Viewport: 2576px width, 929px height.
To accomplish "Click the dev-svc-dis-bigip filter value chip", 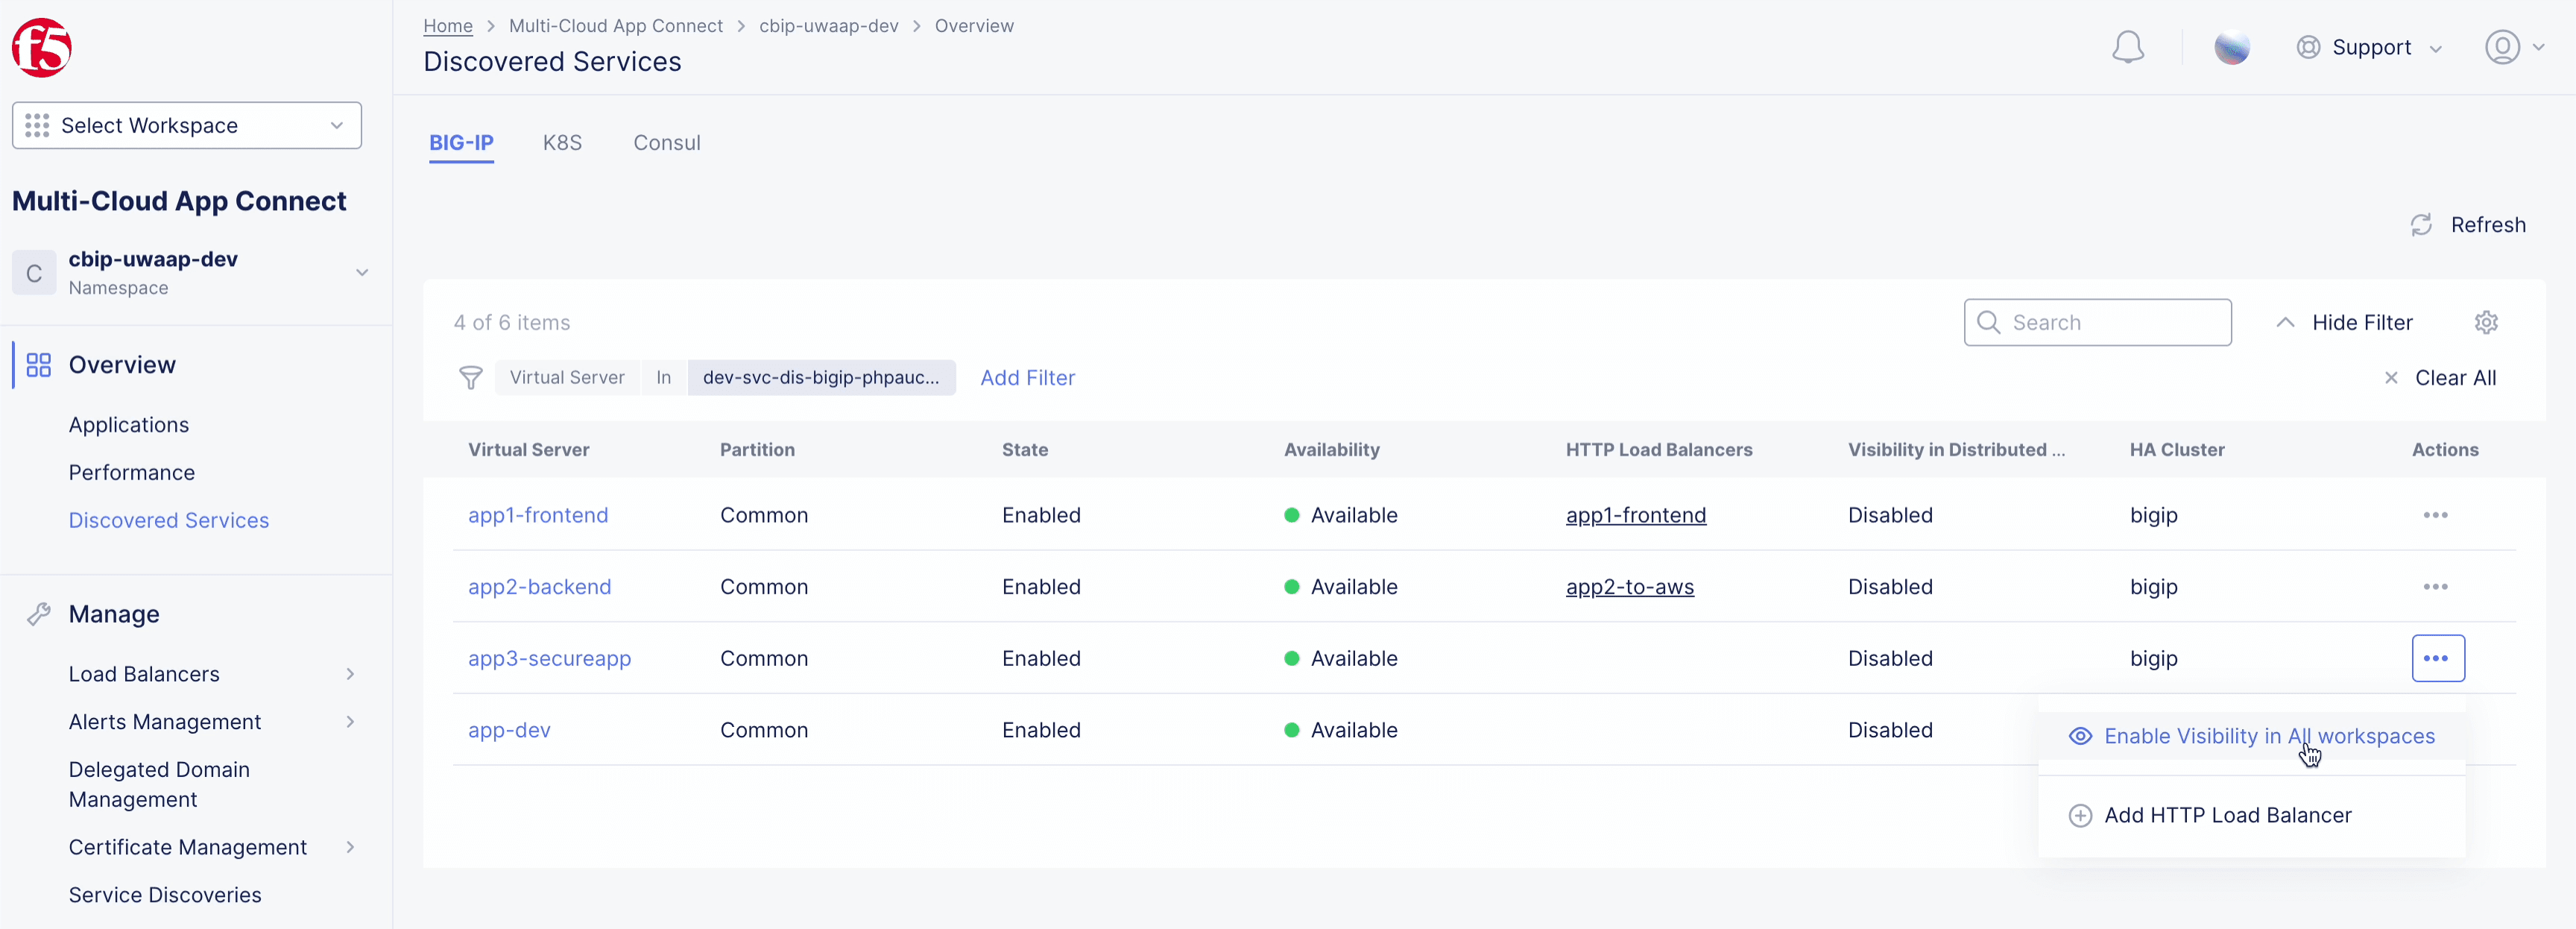I will click(x=821, y=378).
